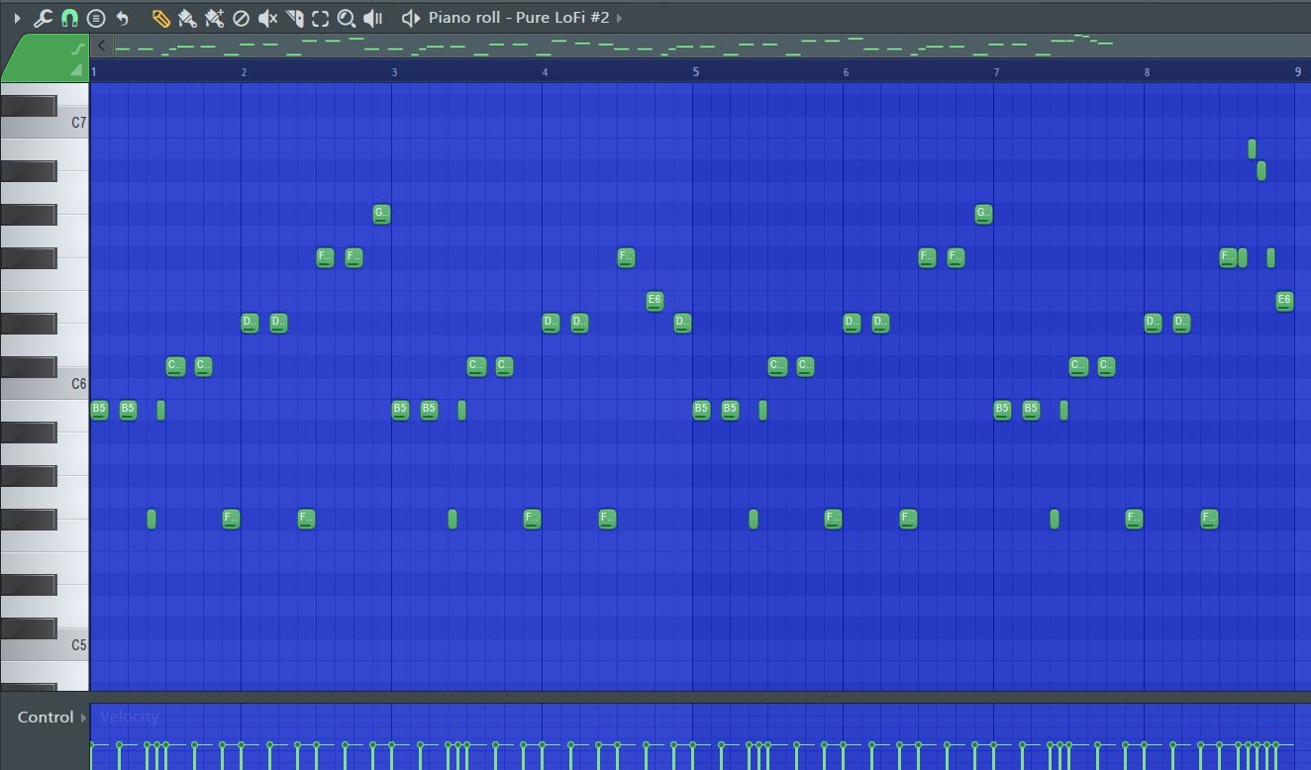Select the Paint drum sequence tool
Screen dimensions: 1311x770
pos(214,18)
